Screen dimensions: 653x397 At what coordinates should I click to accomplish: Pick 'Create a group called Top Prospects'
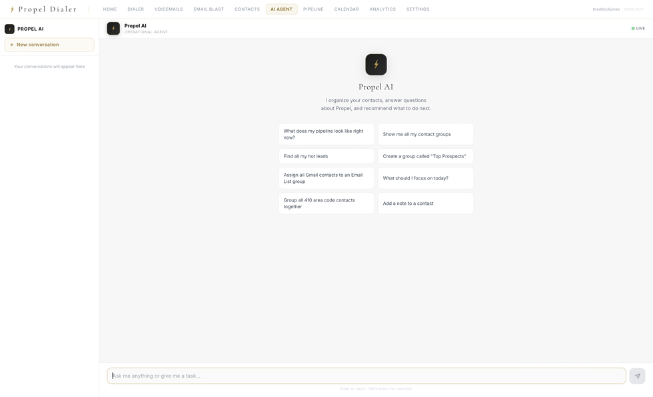pos(426,156)
